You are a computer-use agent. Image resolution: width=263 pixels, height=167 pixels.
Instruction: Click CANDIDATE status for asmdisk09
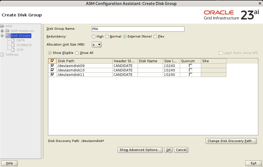click(x=125, y=66)
